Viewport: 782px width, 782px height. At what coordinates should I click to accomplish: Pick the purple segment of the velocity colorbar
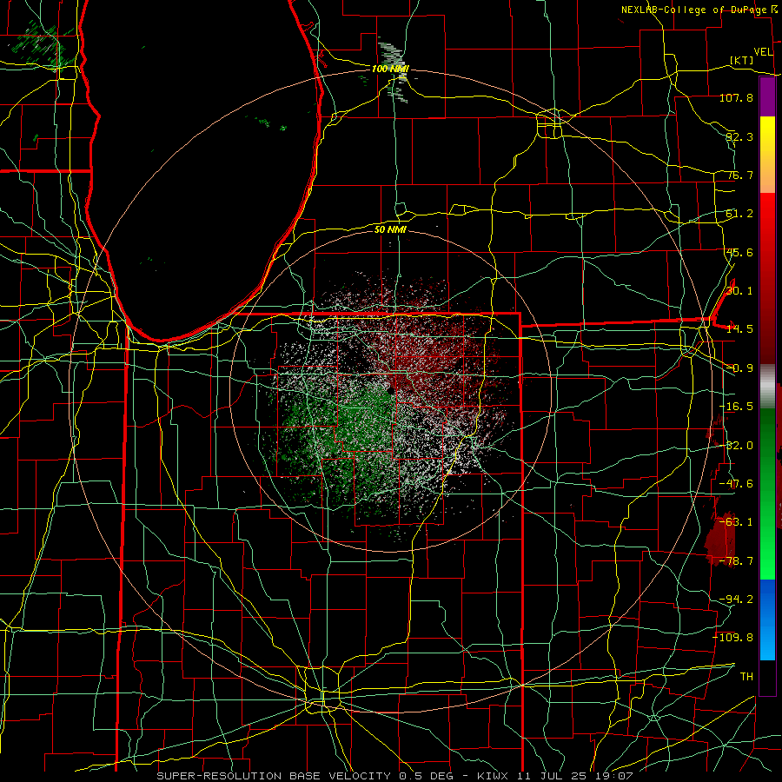tap(767, 97)
